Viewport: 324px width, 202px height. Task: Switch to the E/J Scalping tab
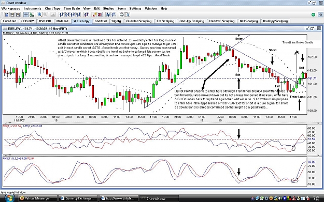165,21
